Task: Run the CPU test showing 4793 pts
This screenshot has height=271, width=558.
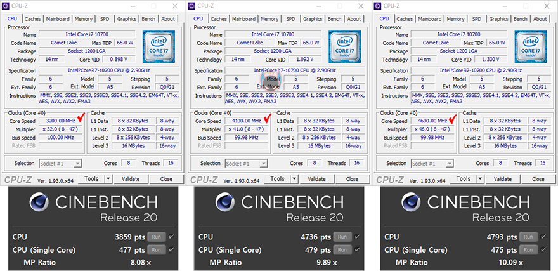Action: (x=528, y=237)
